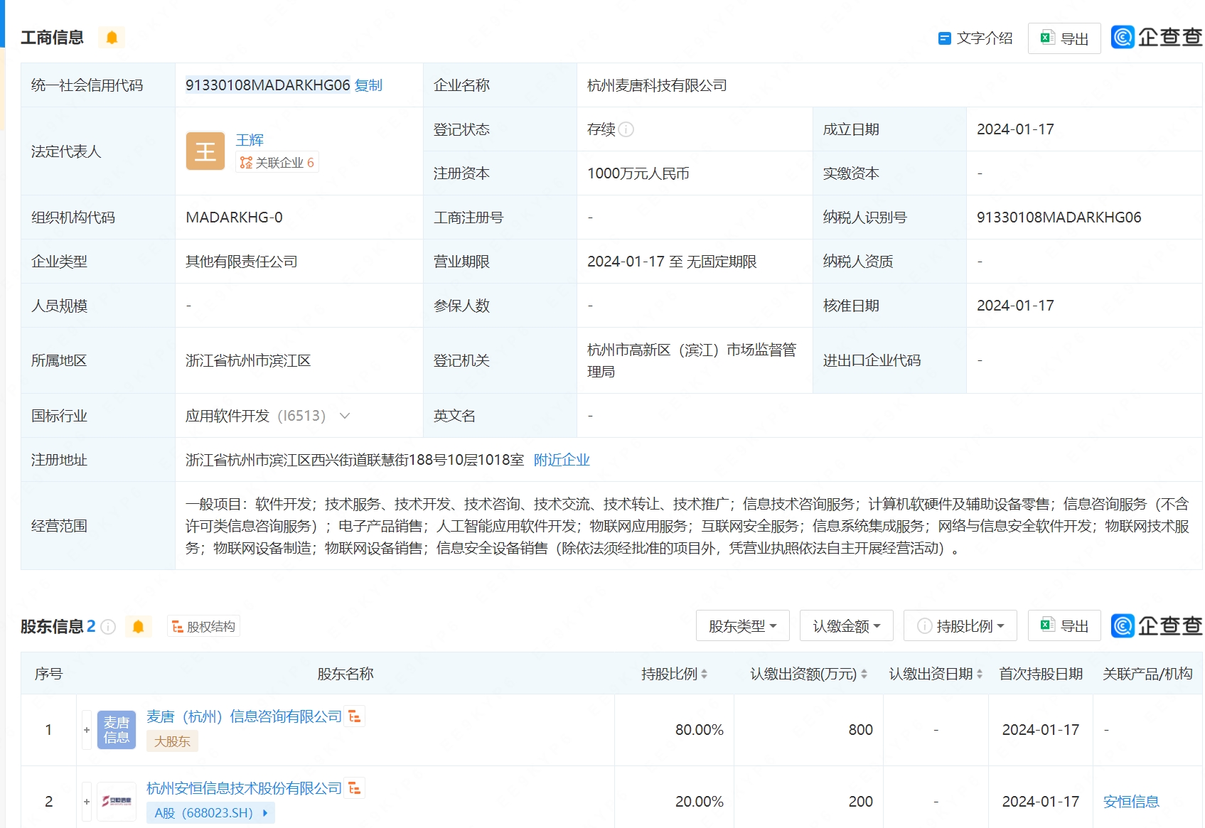Click the bell alert icon beside 工商信息
The image size is (1205, 828).
pyautogui.click(x=112, y=38)
